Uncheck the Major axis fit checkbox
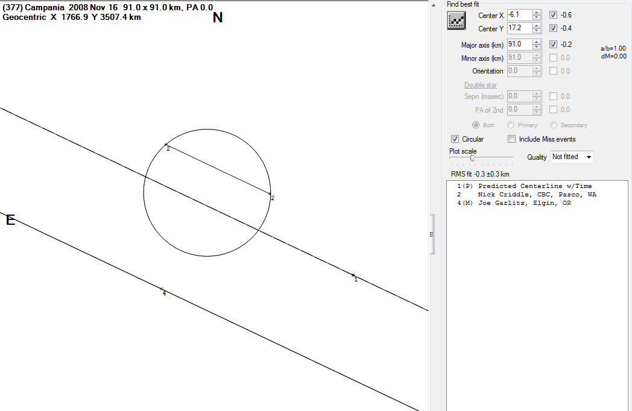632x411 pixels. pyautogui.click(x=554, y=45)
